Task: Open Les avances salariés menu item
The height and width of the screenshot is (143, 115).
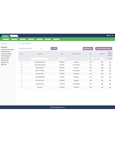Action: 6,54
